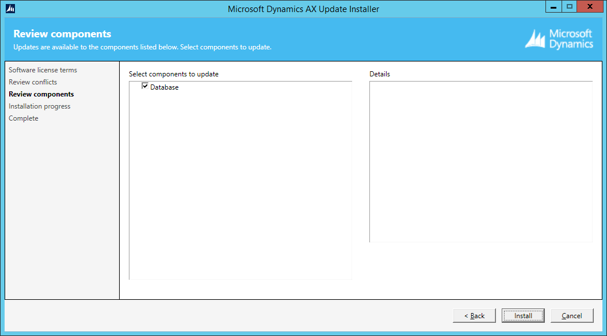Viewport: 607px width, 336px height.
Task: Click empty area of components list
Action: point(240,184)
